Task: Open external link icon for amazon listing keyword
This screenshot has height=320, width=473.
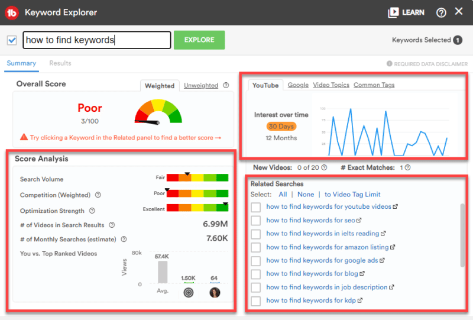Action: coord(393,247)
